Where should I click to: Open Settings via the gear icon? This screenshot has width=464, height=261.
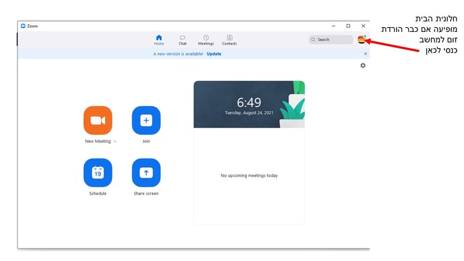(x=363, y=66)
